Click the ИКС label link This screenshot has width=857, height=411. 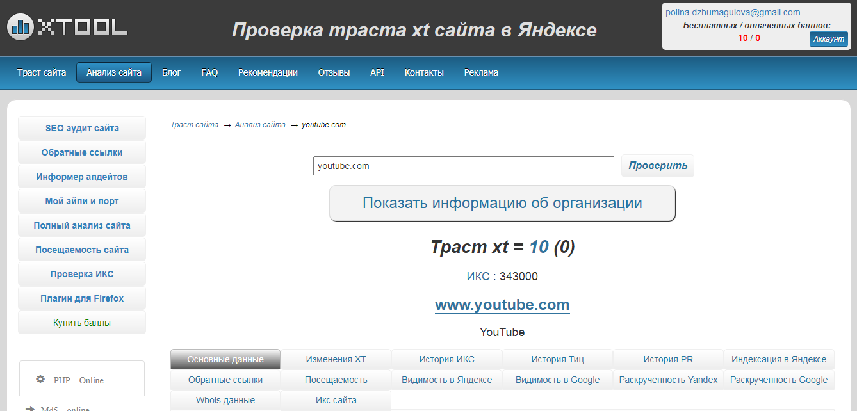pos(478,277)
